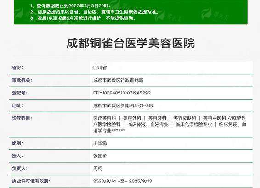The image size is (260, 188).
Task: Click the 美容中医科 entry
Action: point(215,118)
